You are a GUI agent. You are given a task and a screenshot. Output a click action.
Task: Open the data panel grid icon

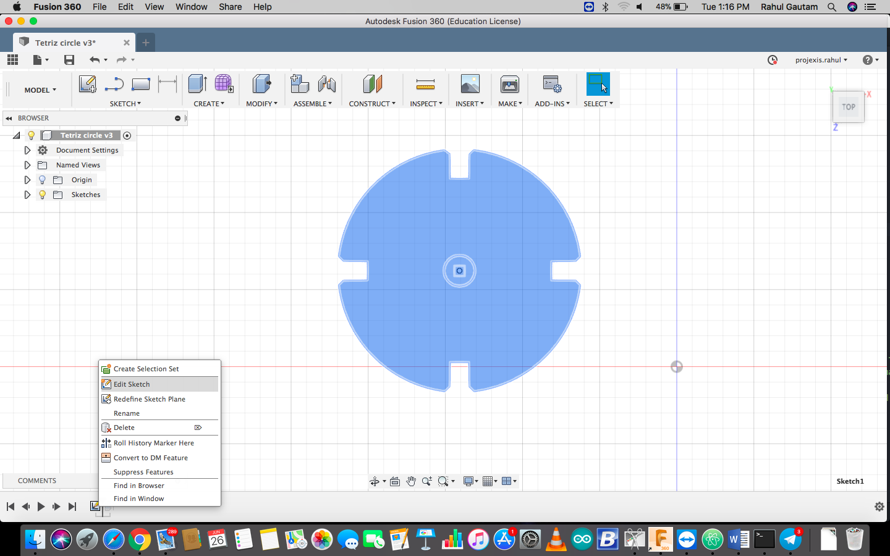point(12,59)
